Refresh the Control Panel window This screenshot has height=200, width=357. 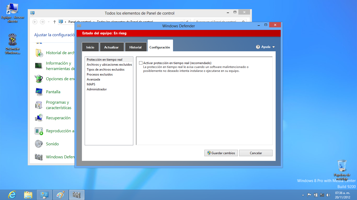[x=187, y=22]
